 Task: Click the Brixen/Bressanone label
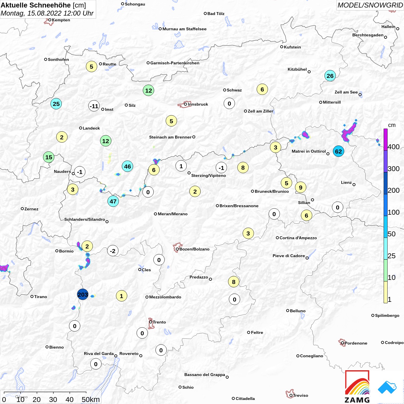coord(239,206)
